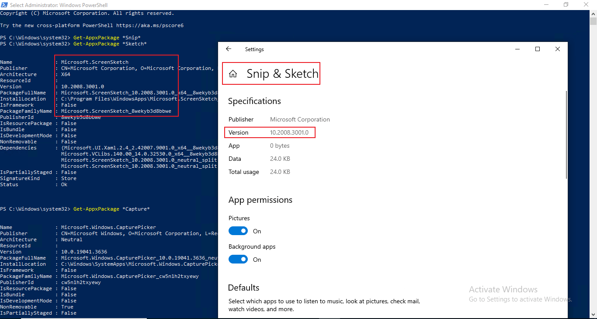Click 'Get-AppxPackage *Snip*' command in PowerShell
The image size is (597, 319).
[x=107, y=38]
